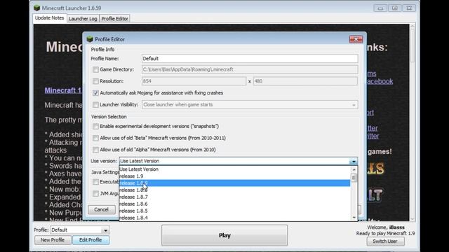
Task: Click version list scroll down arrow
Action: pyautogui.click(x=354, y=218)
